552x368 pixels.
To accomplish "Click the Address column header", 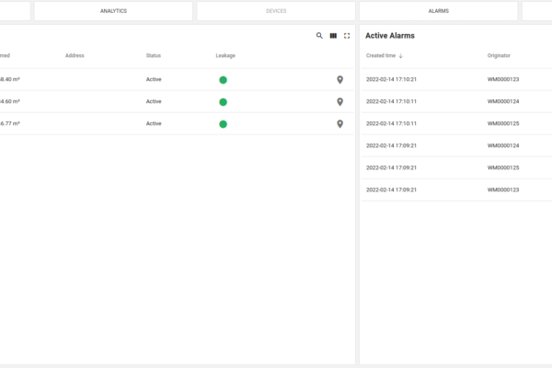I will pyautogui.click(x=75, y=56).
